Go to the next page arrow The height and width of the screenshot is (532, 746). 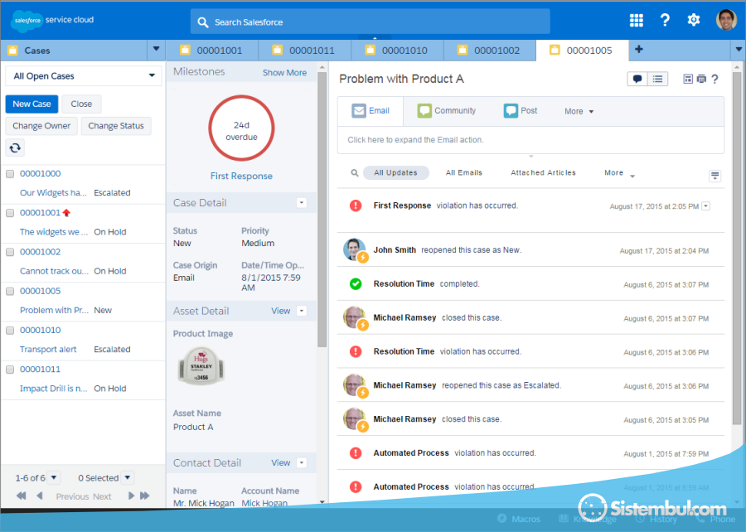[131, 496]
